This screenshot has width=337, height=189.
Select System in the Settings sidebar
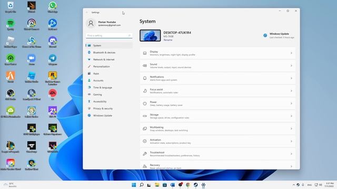tap(109, 46)
